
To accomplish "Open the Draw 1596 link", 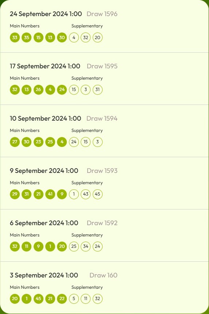I will point(102,14).
